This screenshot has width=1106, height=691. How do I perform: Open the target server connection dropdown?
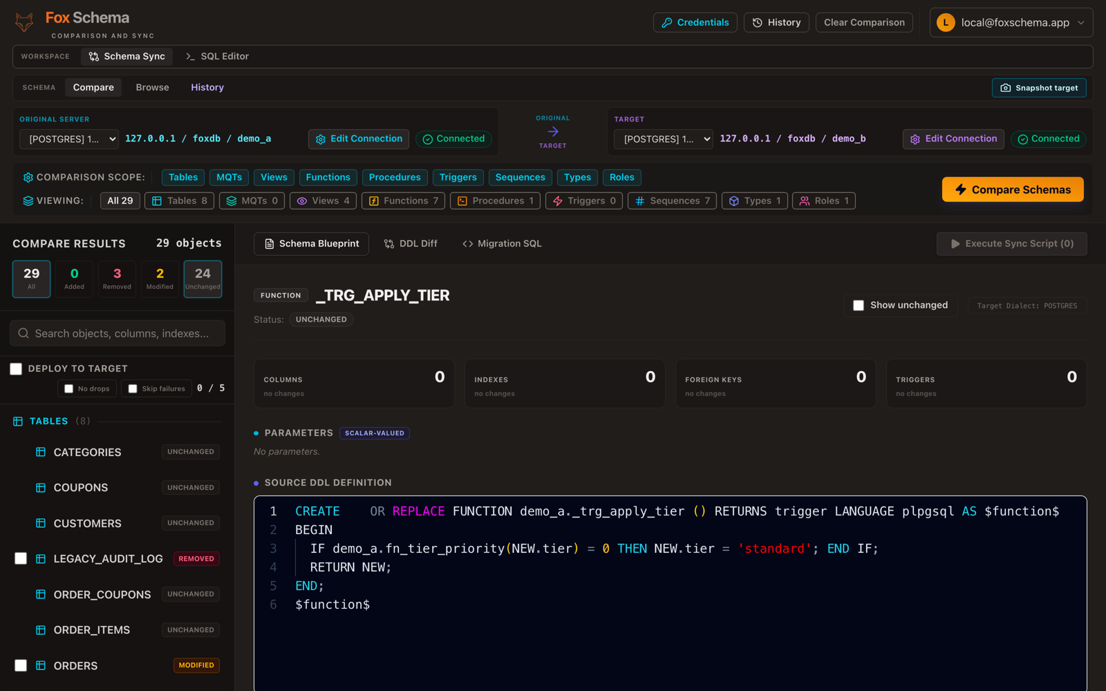(x=663, y=139)
